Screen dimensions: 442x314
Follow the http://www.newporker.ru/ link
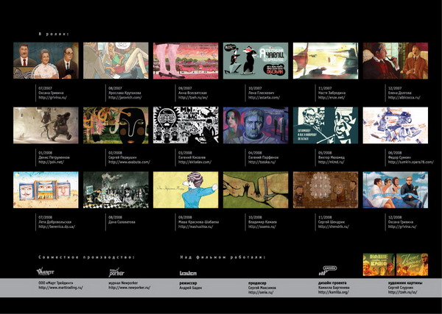point(130,288)
